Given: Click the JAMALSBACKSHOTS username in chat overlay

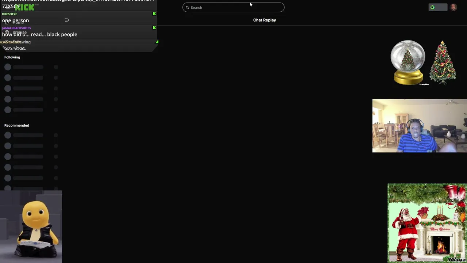Looking at the screenshot, I should coord(16,28).
